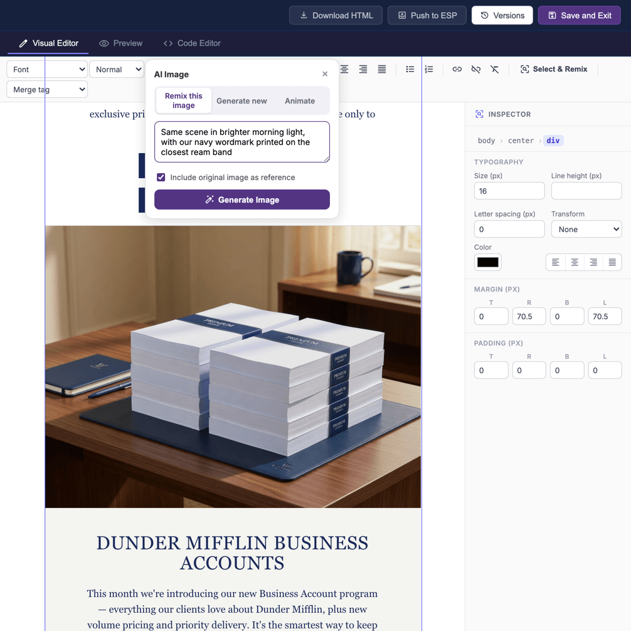The width and height of the screenshot is (631, 631).
Task: Click the paragraph starting "This month we're"
Action: (x=232, y=609)
